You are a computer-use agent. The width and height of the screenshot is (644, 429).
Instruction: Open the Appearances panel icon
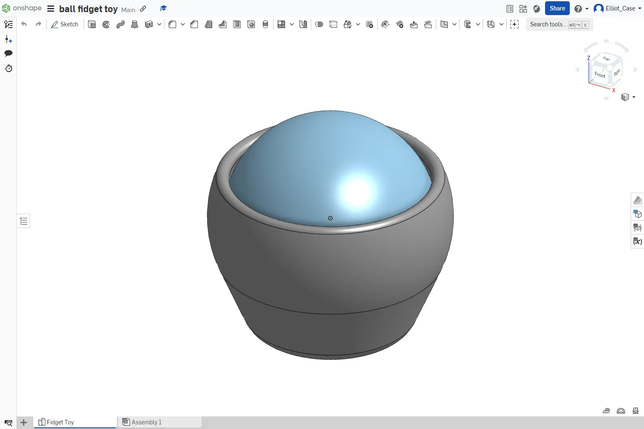click(638, 200)
